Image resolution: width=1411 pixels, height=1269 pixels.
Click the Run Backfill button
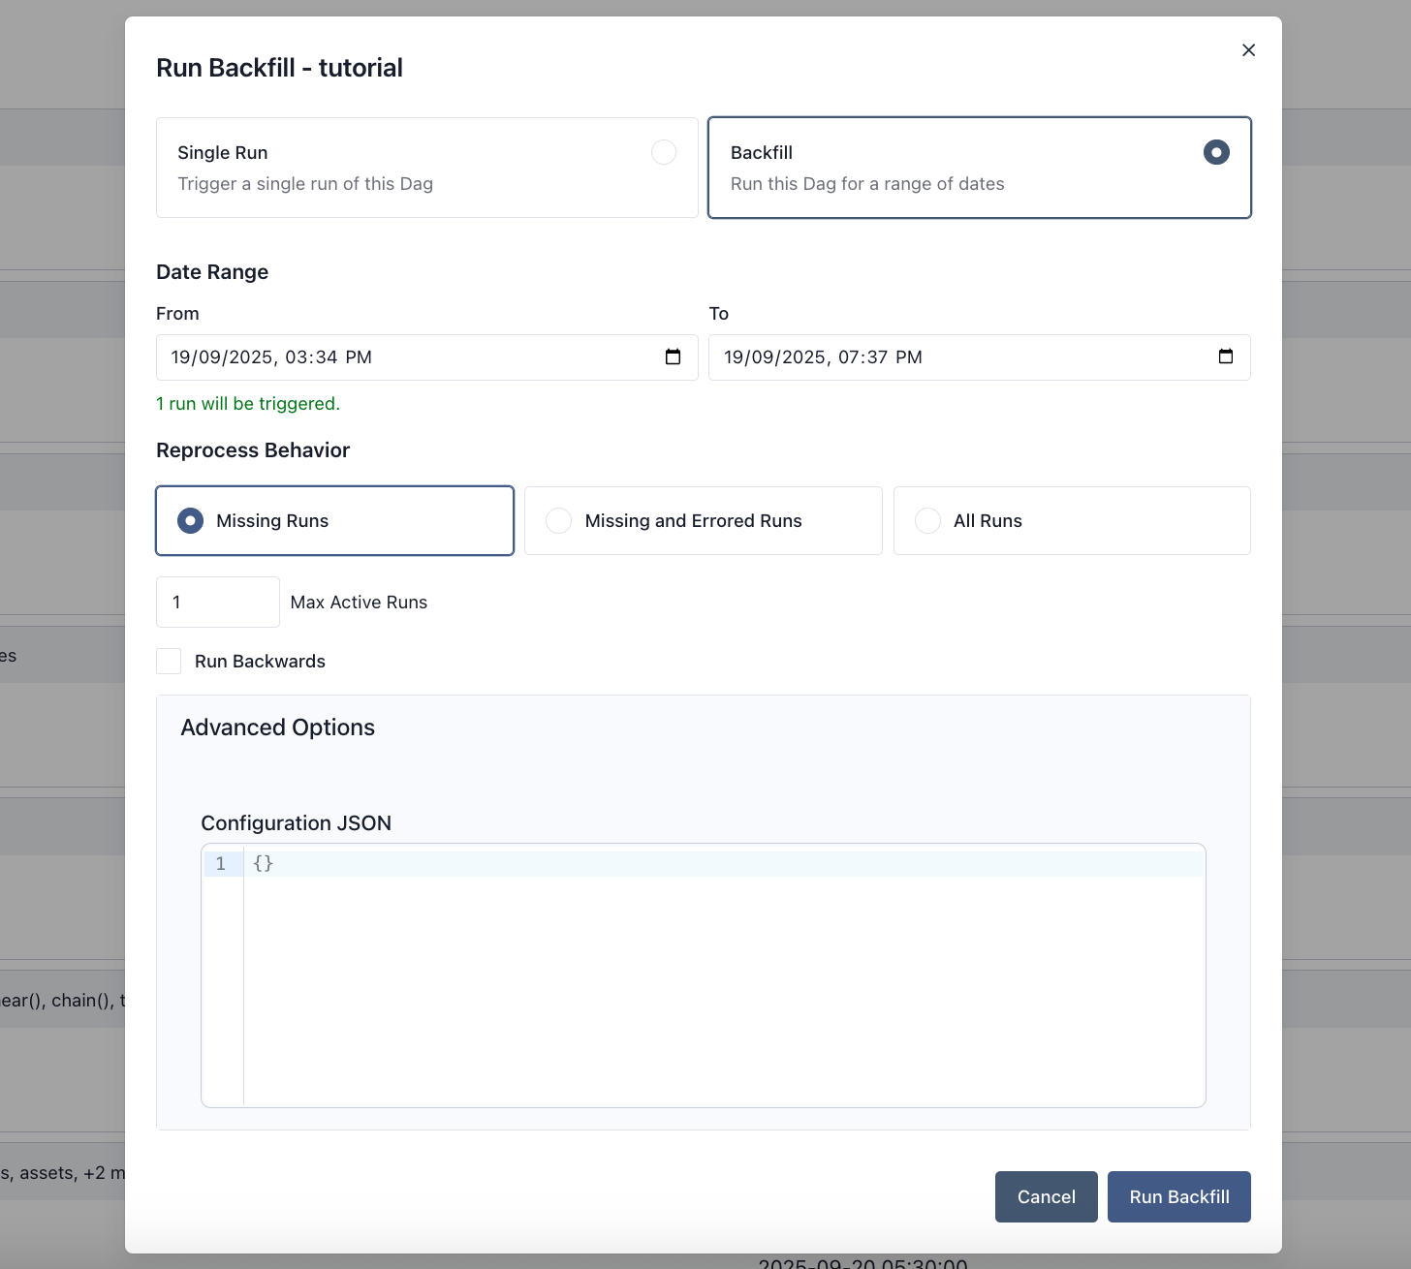click(1178, 1196)
